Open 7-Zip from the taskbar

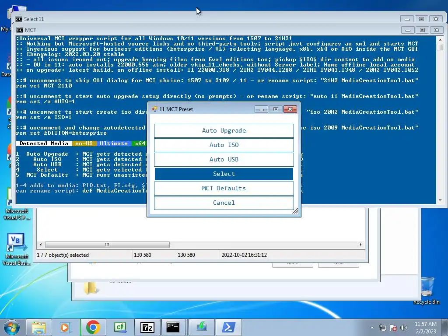tap(147, 327)
